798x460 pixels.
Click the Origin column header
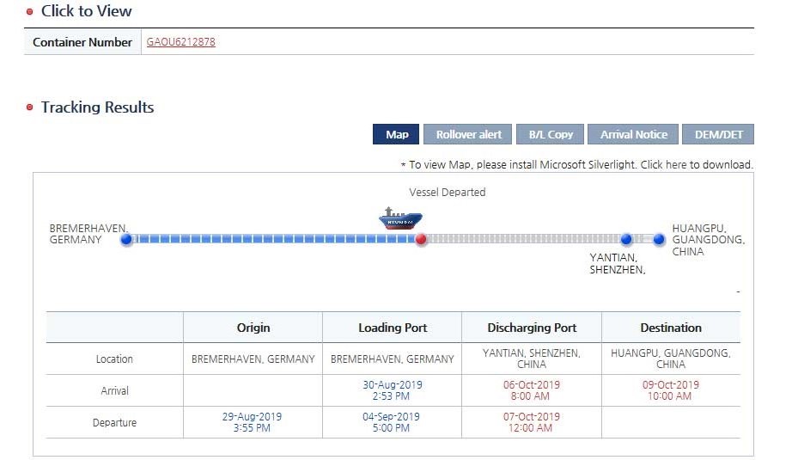coord(253,328)
